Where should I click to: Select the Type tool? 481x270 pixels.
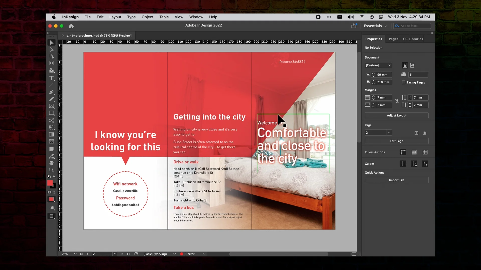[x=52, y=78]
